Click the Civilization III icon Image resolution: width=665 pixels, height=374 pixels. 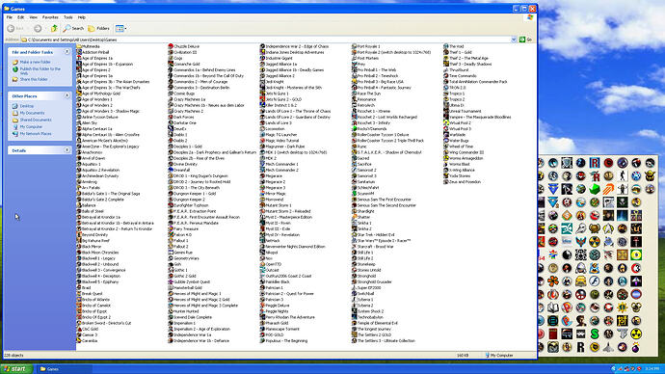171,52
